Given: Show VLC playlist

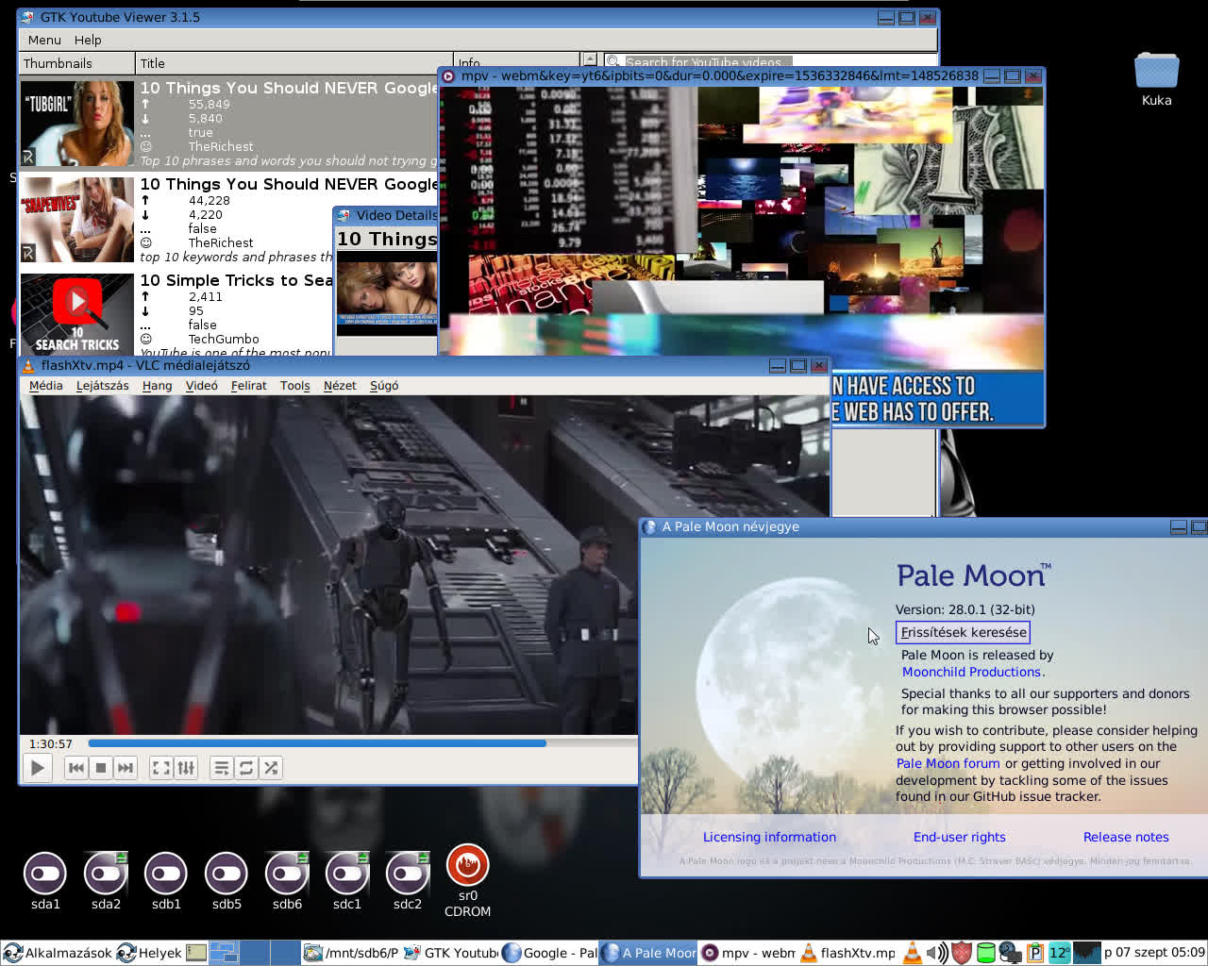Looking at the screenshot, I should (222, 768).
